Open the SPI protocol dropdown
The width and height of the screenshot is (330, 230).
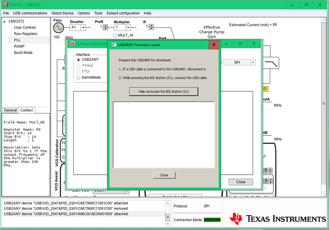point(253,62)
